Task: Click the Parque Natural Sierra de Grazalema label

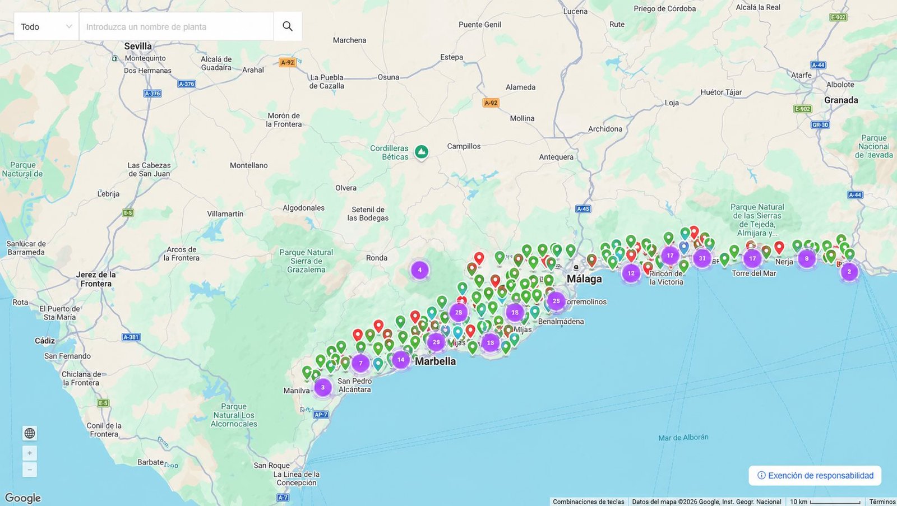Action: (x=306, y=261)
